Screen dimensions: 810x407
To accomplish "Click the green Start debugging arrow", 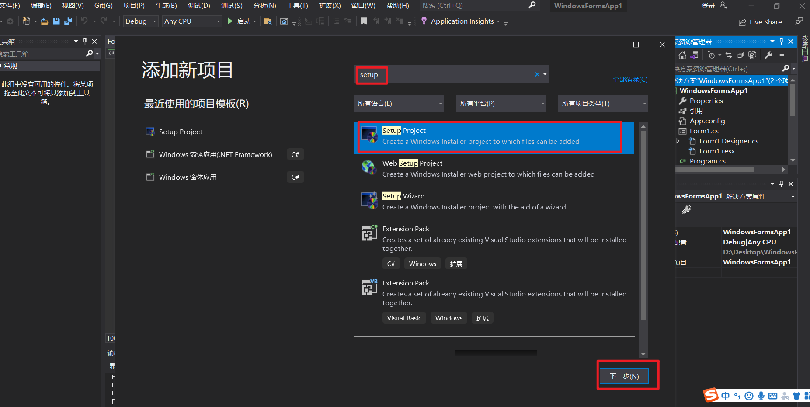I will pyautogui.click(x=229, y=21).
